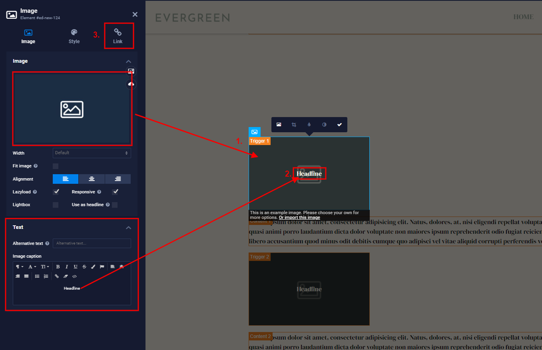Image resolution: width=542 pixels, height=350 pixels.
Task: Toggle the Lazyload checkbox
Action: [x=56, y=192]
